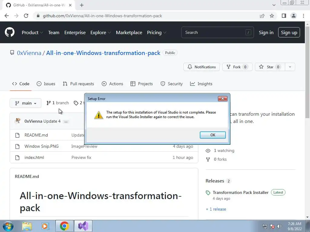Open the tab search chevron

tap(274, 5)
